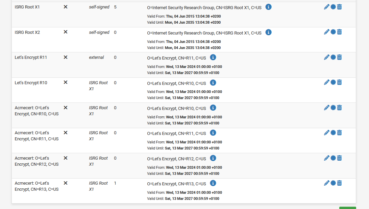Show info for Acmecert CN=R13 distinguished name

pos(213,183)
